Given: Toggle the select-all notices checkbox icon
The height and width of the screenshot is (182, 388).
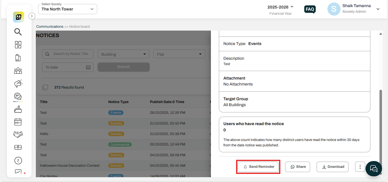Looking at the screenshot, I should [45, 87].
